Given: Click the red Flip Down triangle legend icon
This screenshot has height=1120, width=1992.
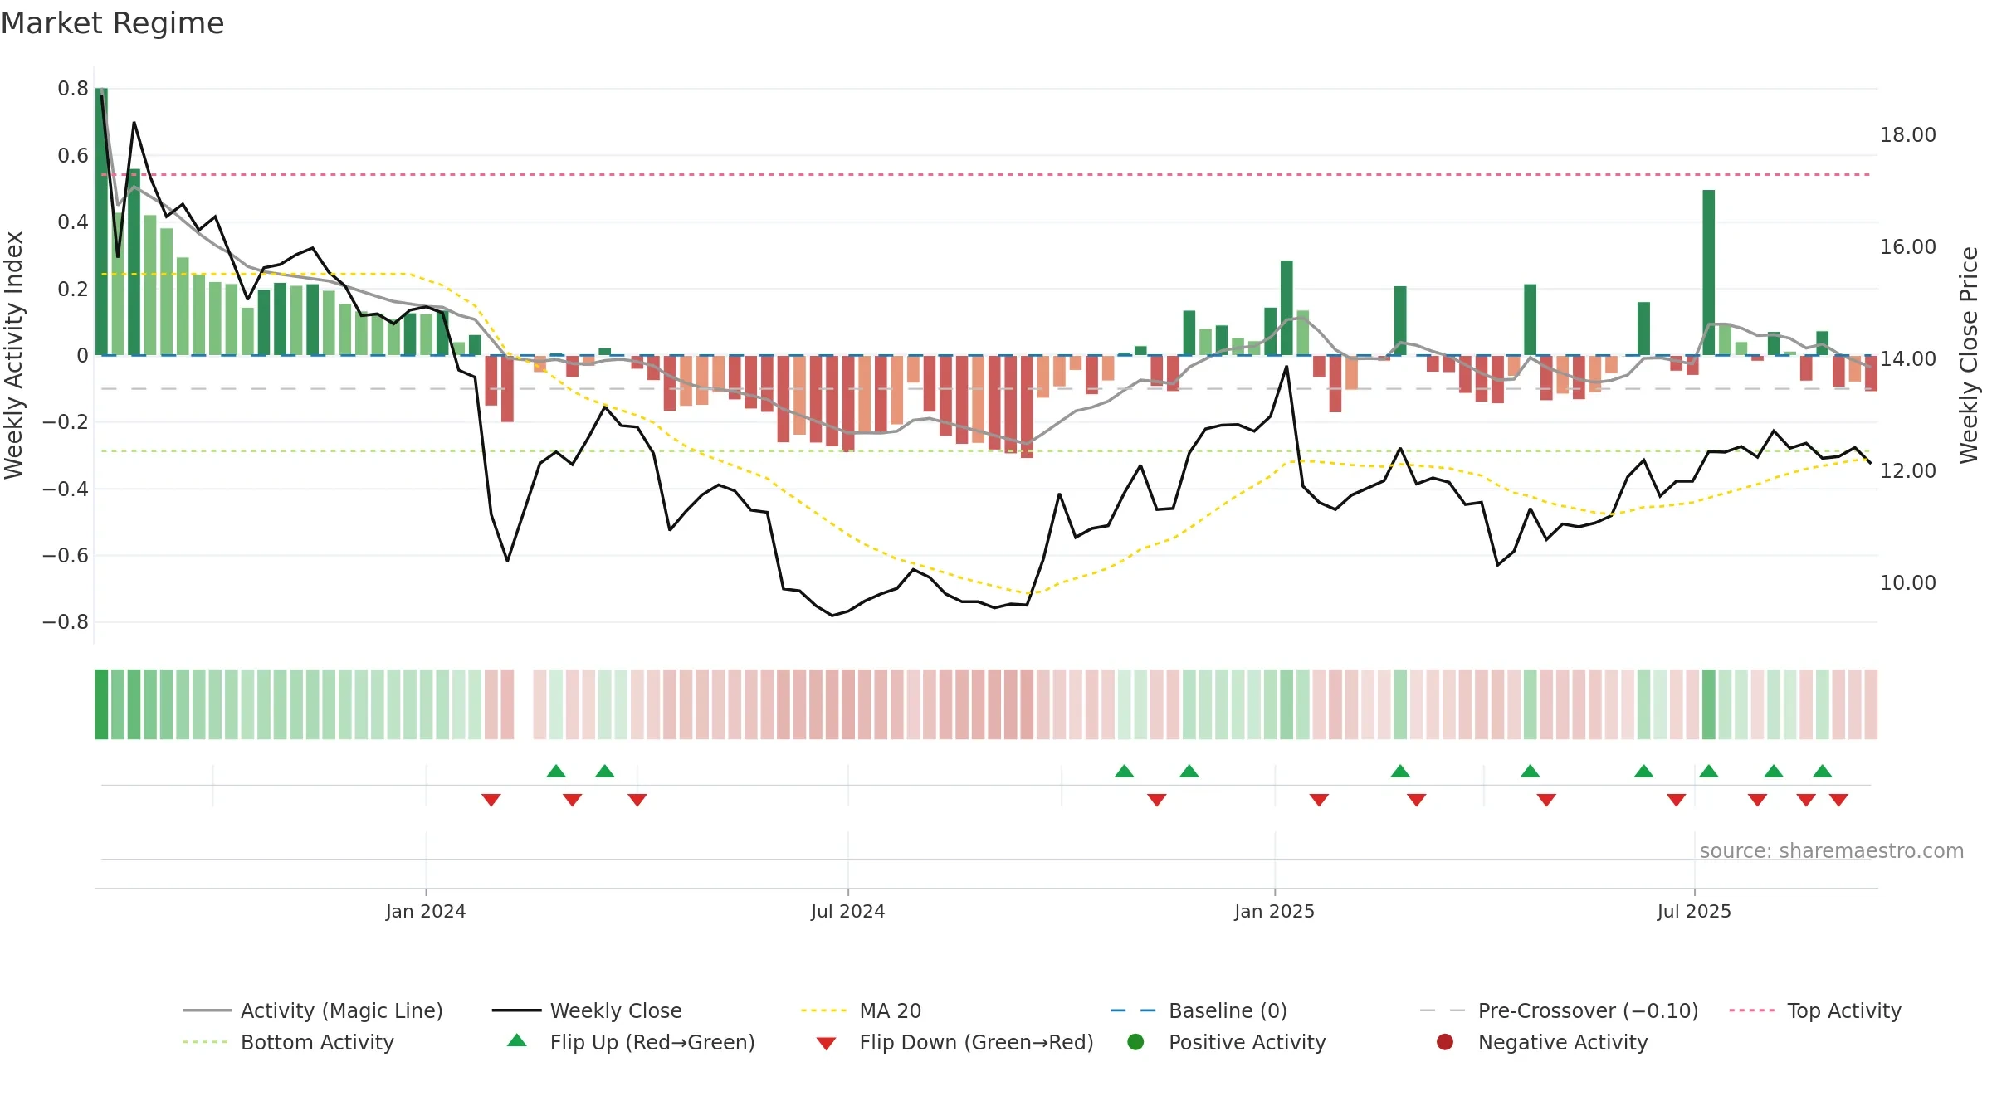Looking at the screenshot, I should coord(826,1043).
